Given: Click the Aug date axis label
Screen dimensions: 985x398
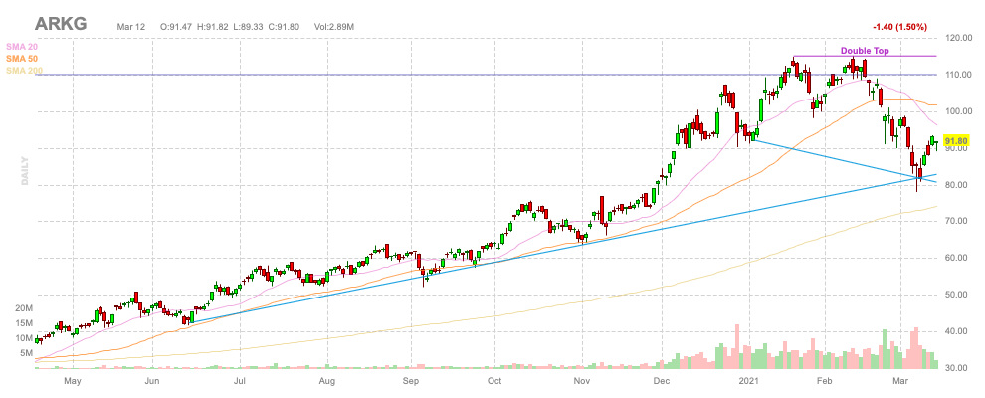Looking at the screenshot, I should click(327, 381).
